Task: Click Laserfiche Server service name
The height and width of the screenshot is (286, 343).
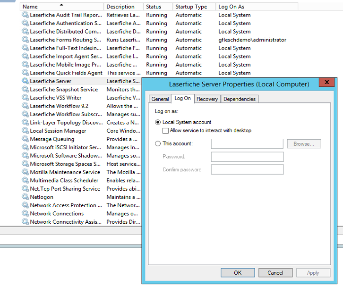Action: pos(51,81)
